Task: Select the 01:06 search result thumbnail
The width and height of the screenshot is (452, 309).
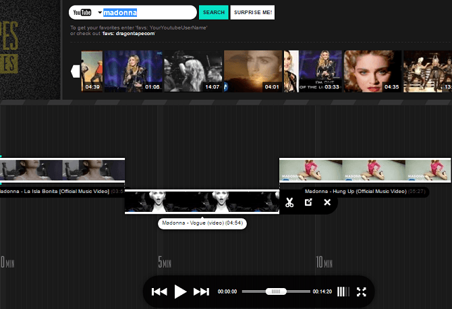Action: [x=134, y=72]
